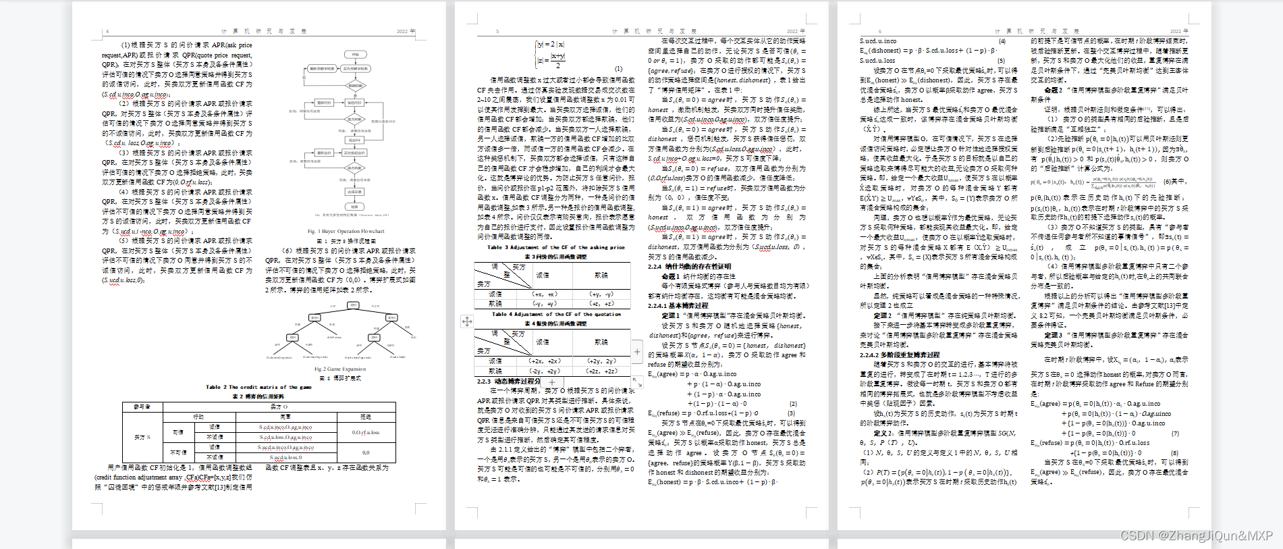Screen dimensions: 1283x549
Task: Click the Table 2 cell "买方 S"
Action: click(142, 437)
